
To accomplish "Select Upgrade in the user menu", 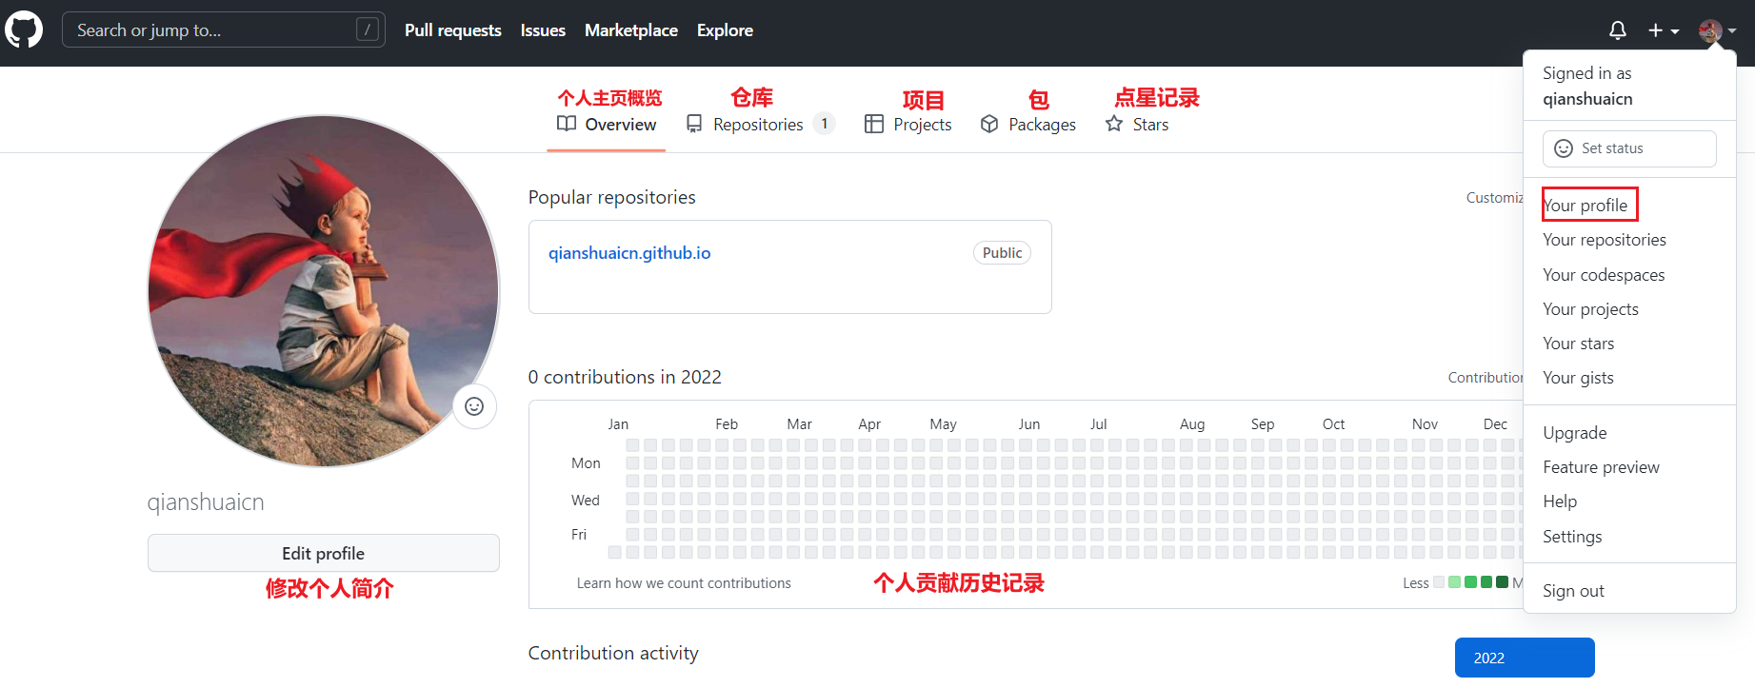I will [1574, 433].
